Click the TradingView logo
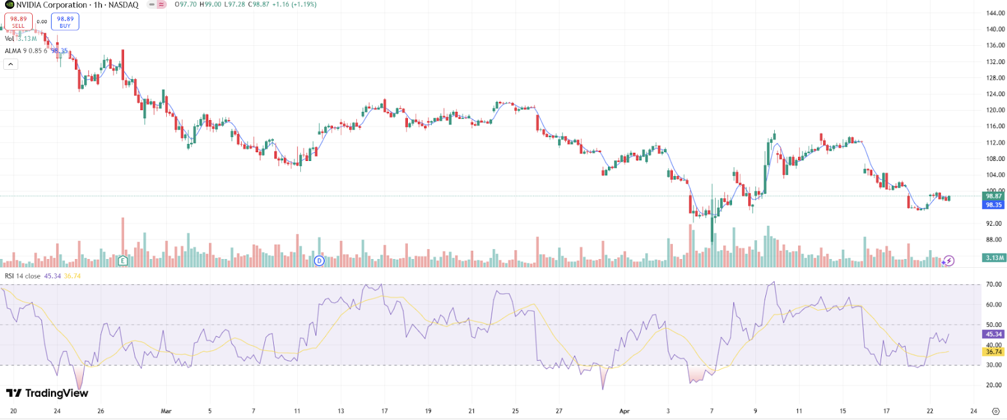Viewport: 1007px width, 420px height. (47, 393)
